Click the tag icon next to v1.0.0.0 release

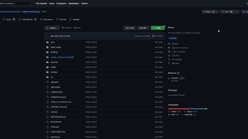(169, 78)
